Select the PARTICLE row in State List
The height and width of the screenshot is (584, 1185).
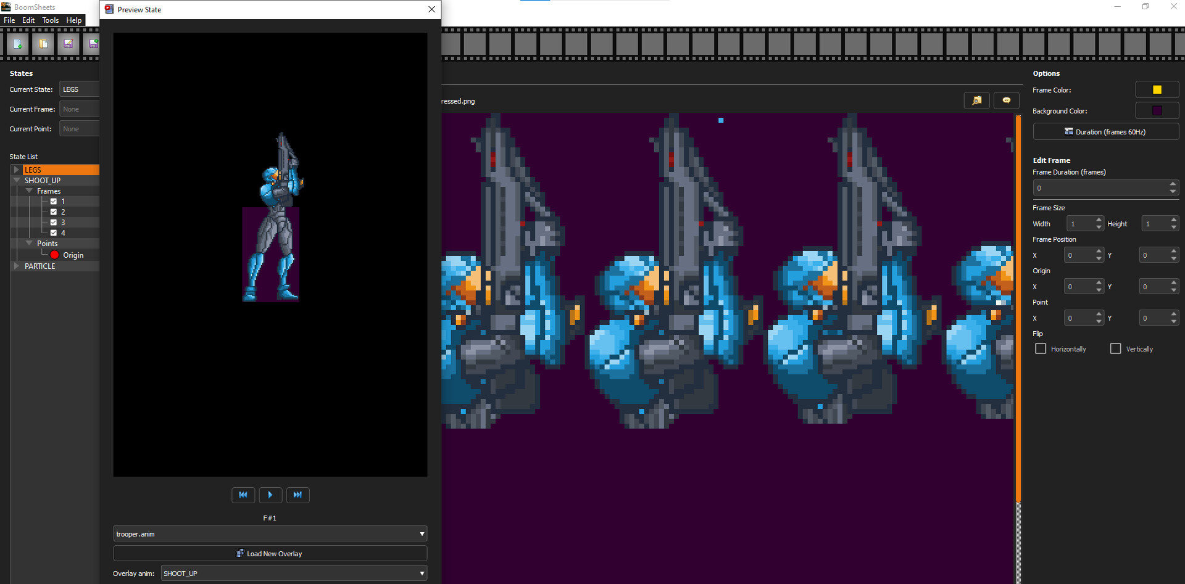[55, 266]
